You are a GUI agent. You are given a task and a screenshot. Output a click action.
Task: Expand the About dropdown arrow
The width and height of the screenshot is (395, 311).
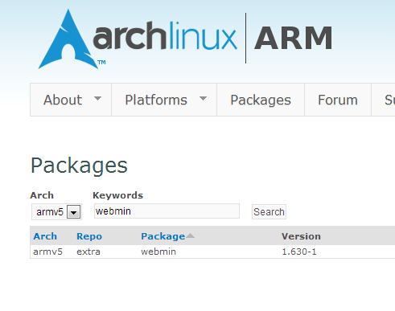click(x=97, y=98)
